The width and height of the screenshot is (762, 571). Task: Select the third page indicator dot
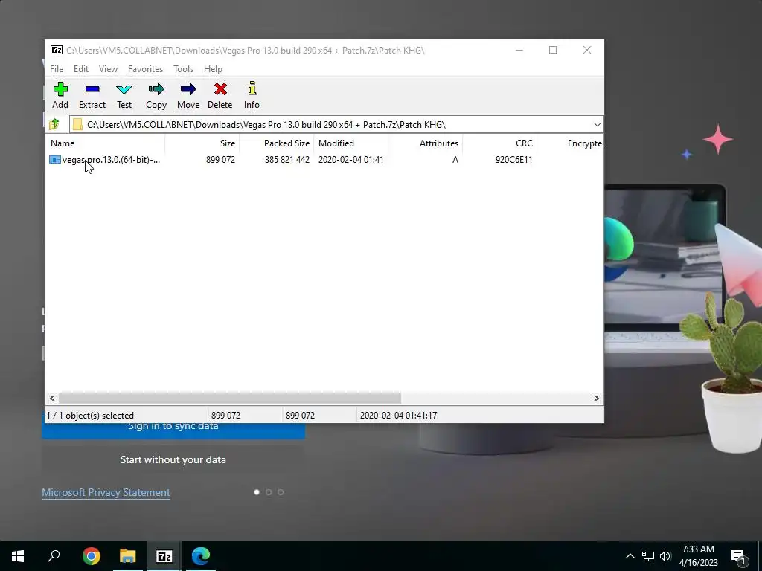click(x=281, y=492)
